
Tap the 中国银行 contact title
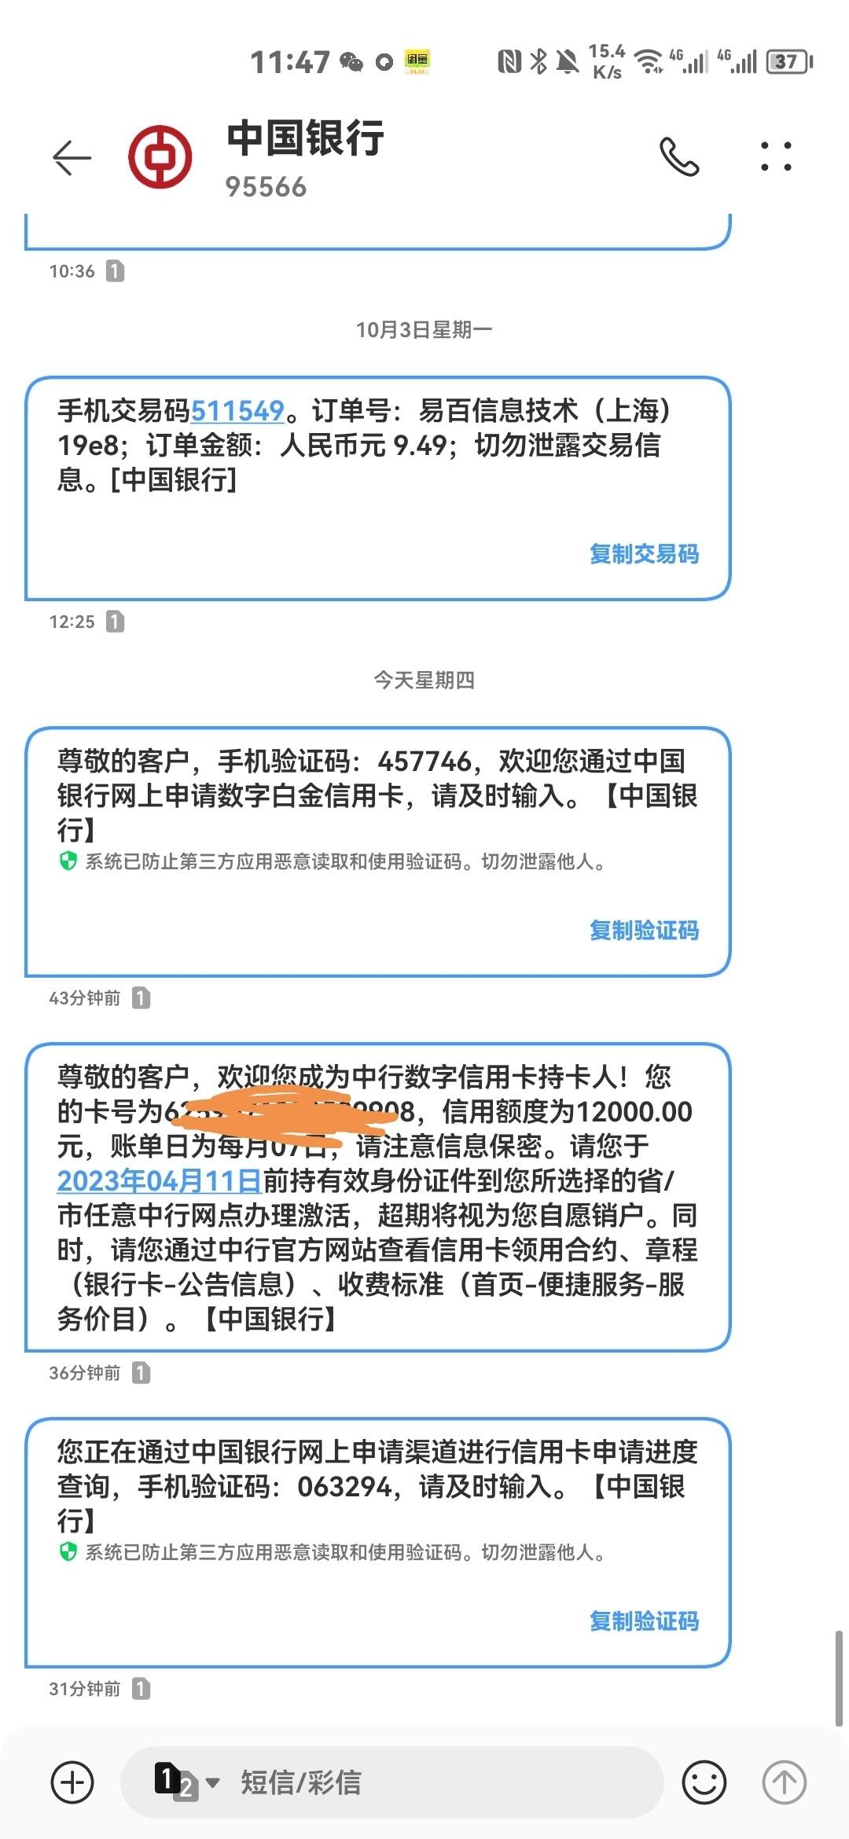306,138
